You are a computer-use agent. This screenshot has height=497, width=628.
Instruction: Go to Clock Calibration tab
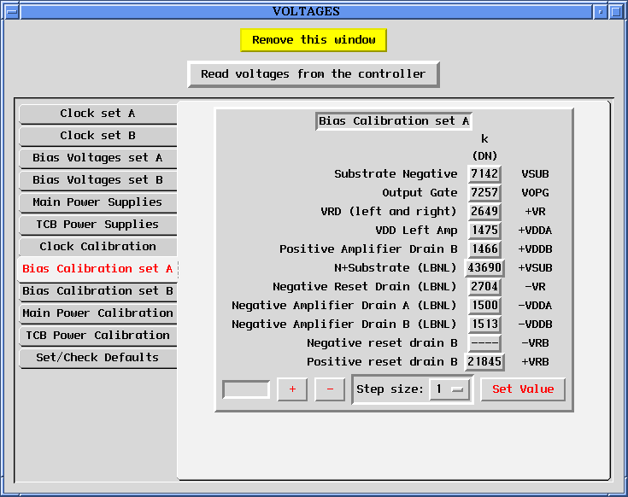click(x=97, y=247)
